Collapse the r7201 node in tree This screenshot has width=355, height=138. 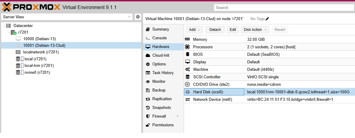[9, 32]
